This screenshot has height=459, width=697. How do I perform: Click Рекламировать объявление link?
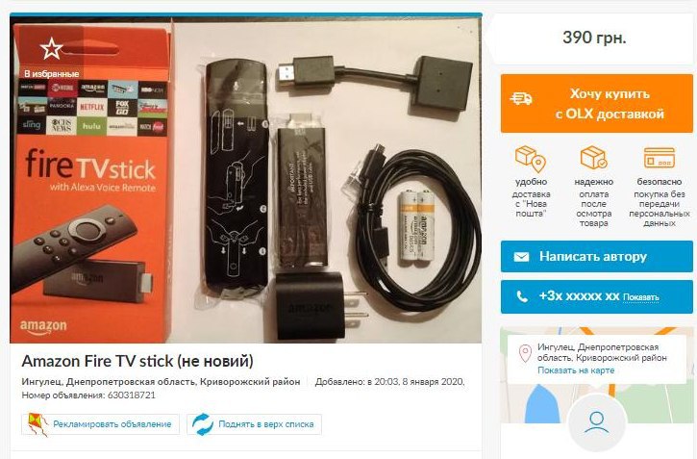pos(112,424)
